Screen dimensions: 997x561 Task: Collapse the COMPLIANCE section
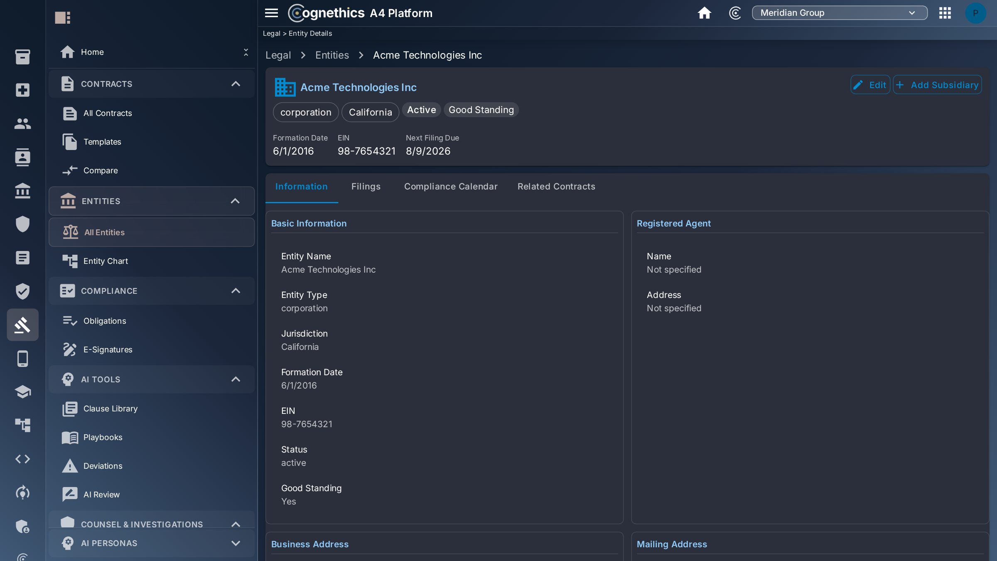[236, 291]
